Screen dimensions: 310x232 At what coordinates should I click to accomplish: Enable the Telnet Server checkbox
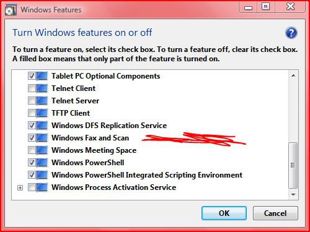click(32, 100)
